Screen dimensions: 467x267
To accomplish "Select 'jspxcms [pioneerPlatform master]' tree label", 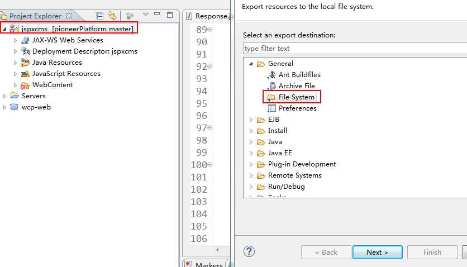I will click(x=78, y=29).
